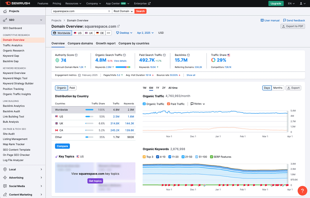Switch chart to Months view
Screen dimensions: 310x198
(x=278, y=88)
